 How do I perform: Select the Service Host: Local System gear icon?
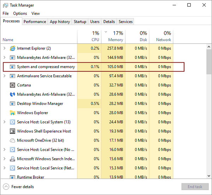pos(12,122)
